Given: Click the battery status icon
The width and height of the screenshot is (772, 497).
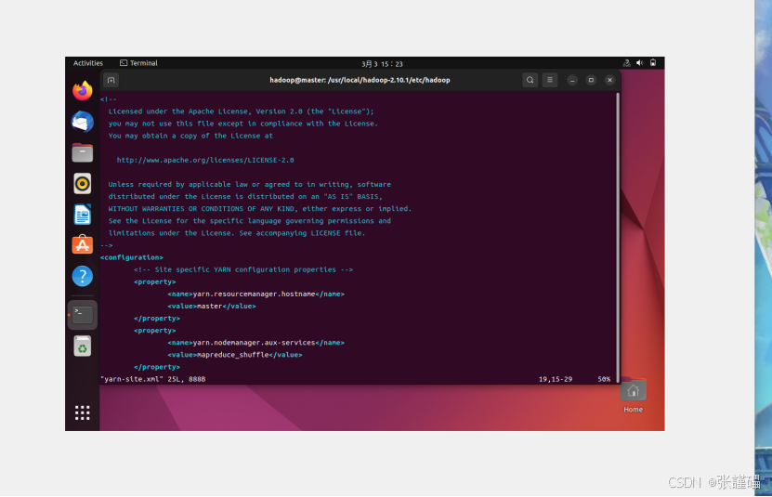Looking at the screenshot, I should tap(653, 63).
